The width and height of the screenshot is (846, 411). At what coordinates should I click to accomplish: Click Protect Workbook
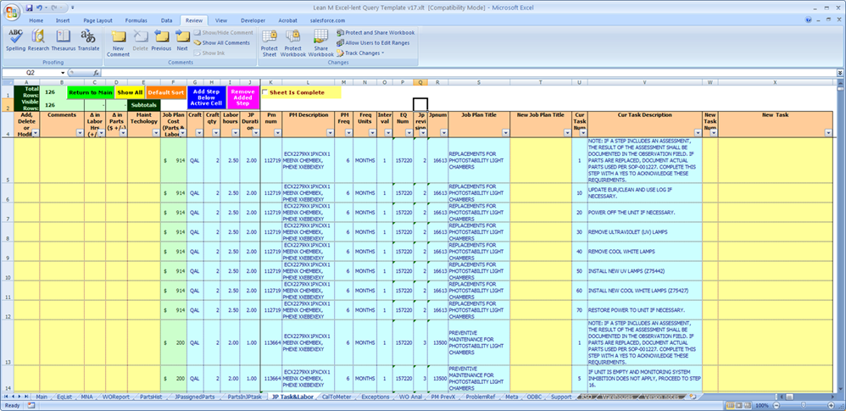tap(293, 43)
